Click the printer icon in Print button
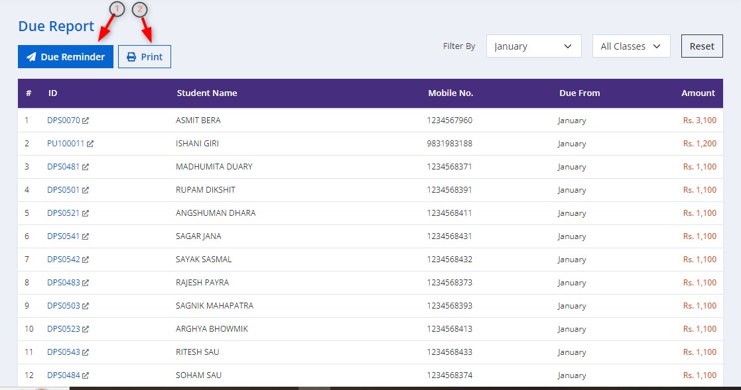 point(131,56)
